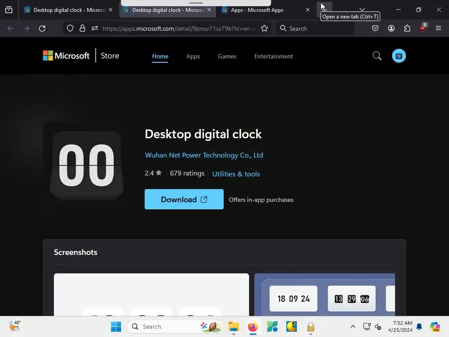This screenshot has width=449, height=337.
Task: Open Firefox account icon
Action: tap(391, 29)
